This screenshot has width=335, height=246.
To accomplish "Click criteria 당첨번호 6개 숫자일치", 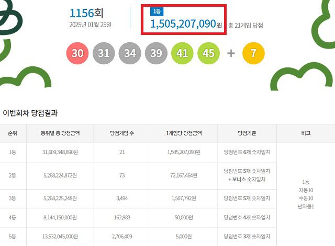I will [247, 152].
